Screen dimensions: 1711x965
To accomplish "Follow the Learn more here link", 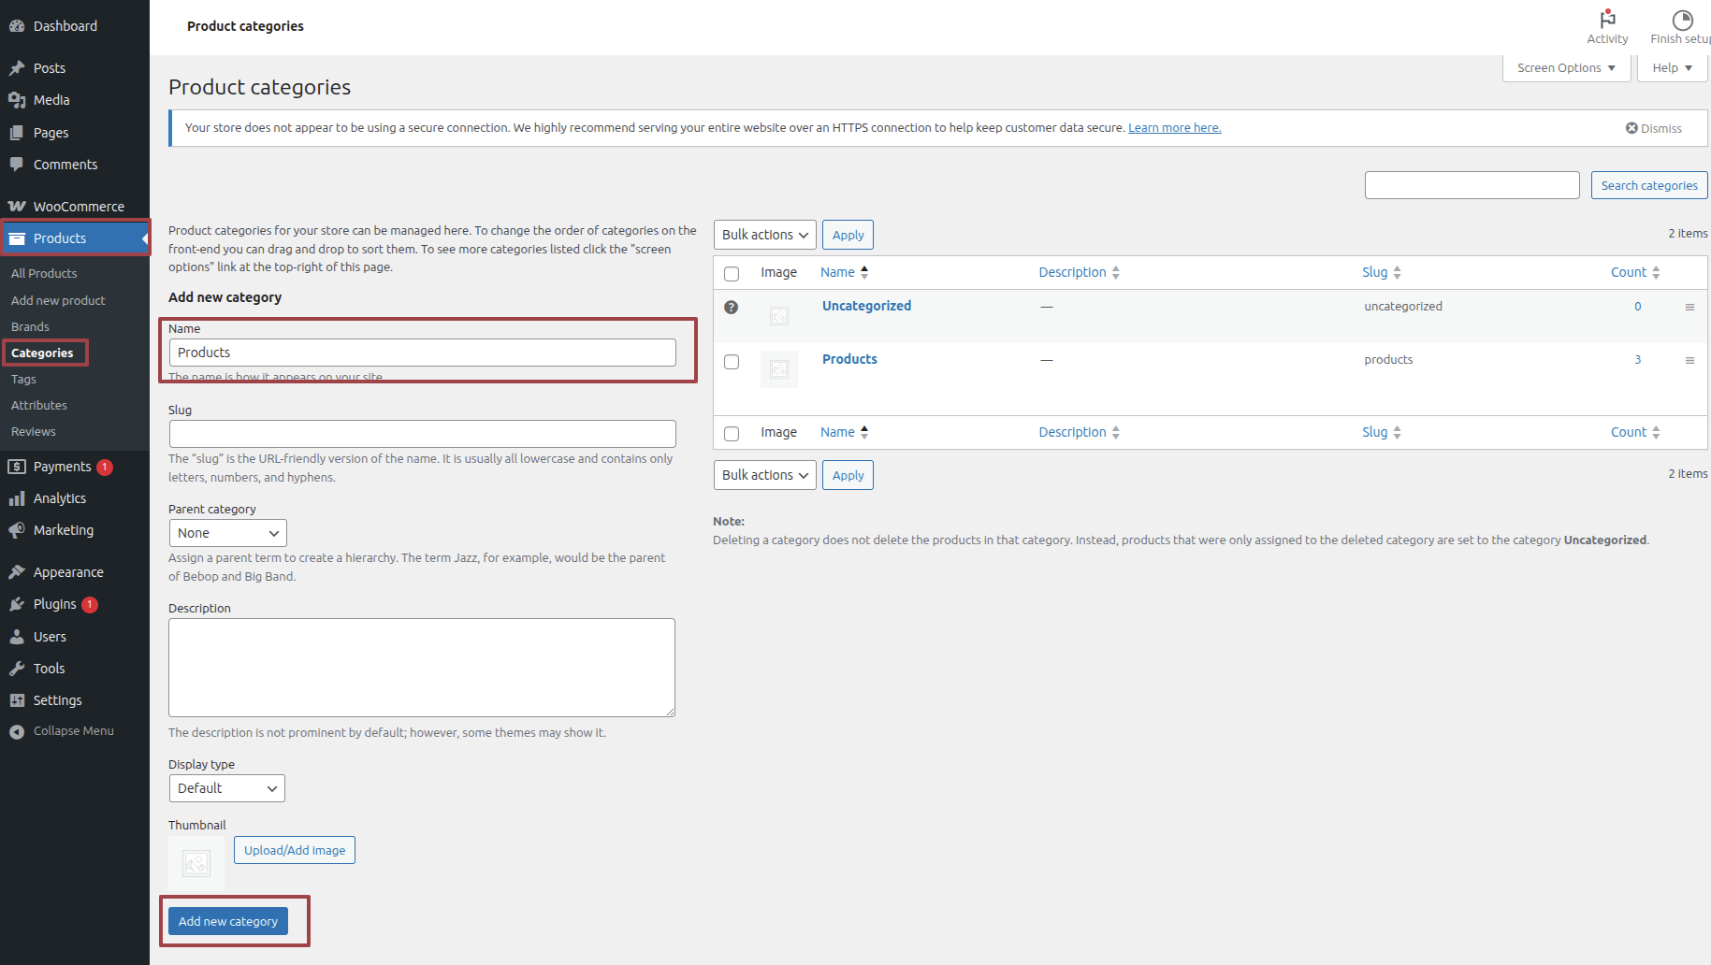I will (1174, 128).
